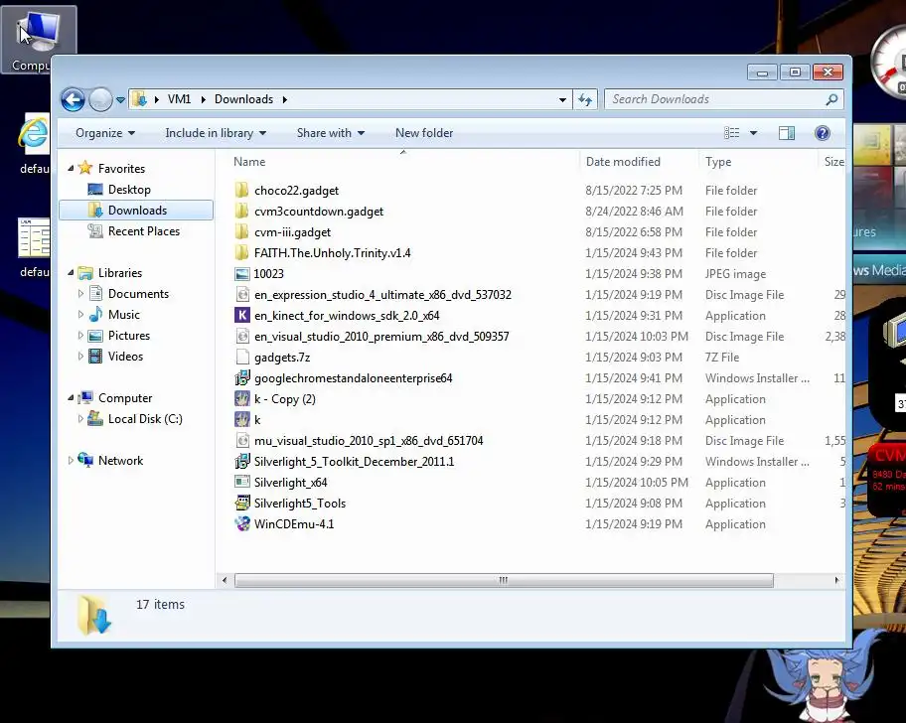This screenshot has height=723, width=906.
Task: Open the arrow after Downloads in breadcrumb
Action: tap(285, 99)
